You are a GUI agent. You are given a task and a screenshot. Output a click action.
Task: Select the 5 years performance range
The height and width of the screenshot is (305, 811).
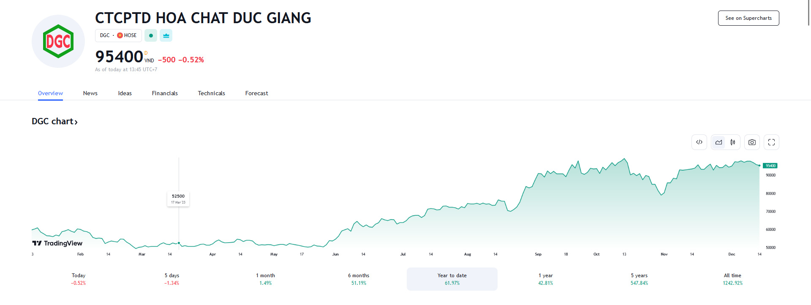639,278
